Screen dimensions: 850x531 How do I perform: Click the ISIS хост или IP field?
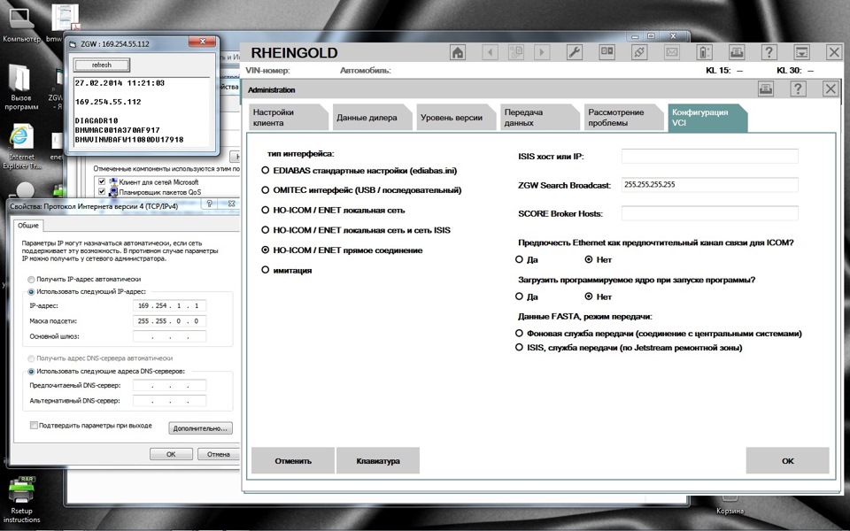(x=709, y=156)
